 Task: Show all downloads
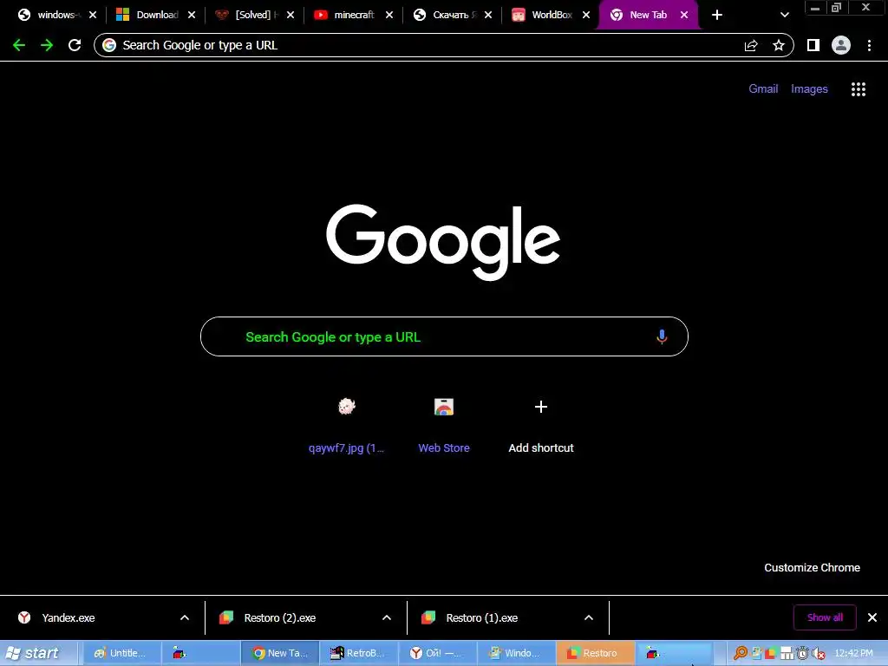825,617
